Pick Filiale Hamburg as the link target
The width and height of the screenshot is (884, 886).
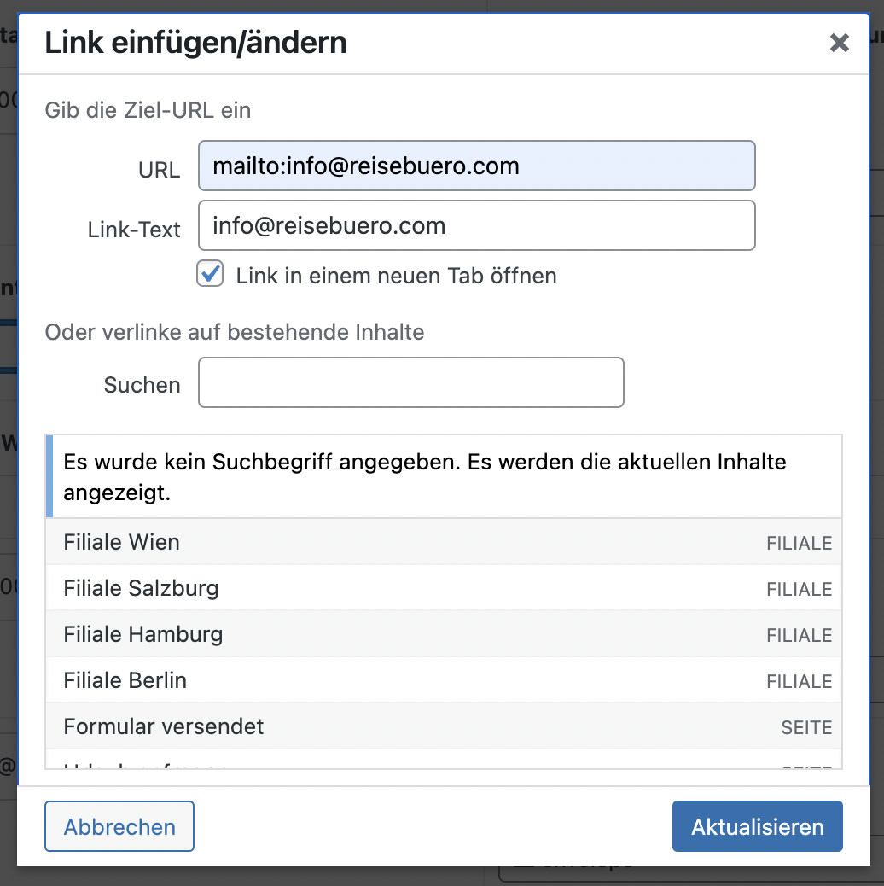pyautogui.click(x=142, y=634)
